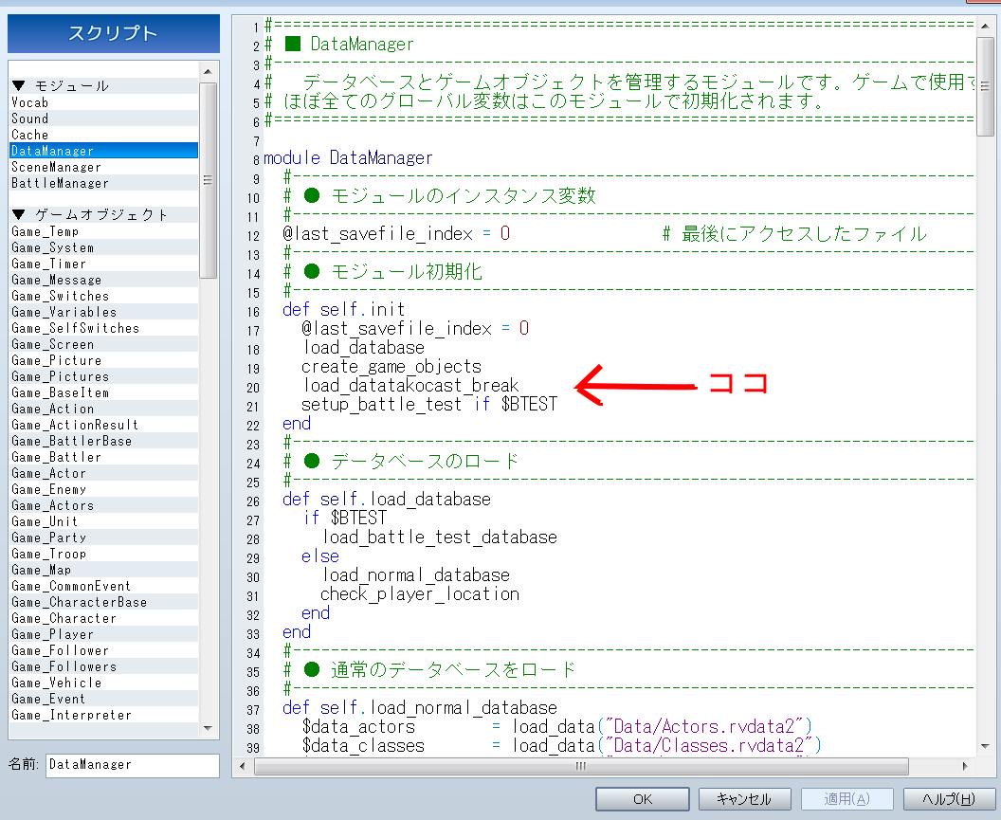Image resolution: width=1001 pixels, height=820 pixels.
Task: Select Game_Unit script
Action: click(104, 521)
